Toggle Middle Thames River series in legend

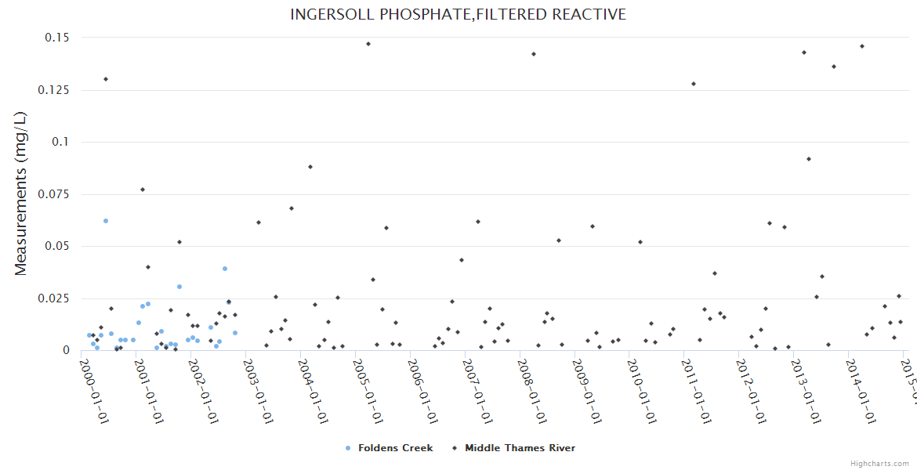click(x=520, y=448)
